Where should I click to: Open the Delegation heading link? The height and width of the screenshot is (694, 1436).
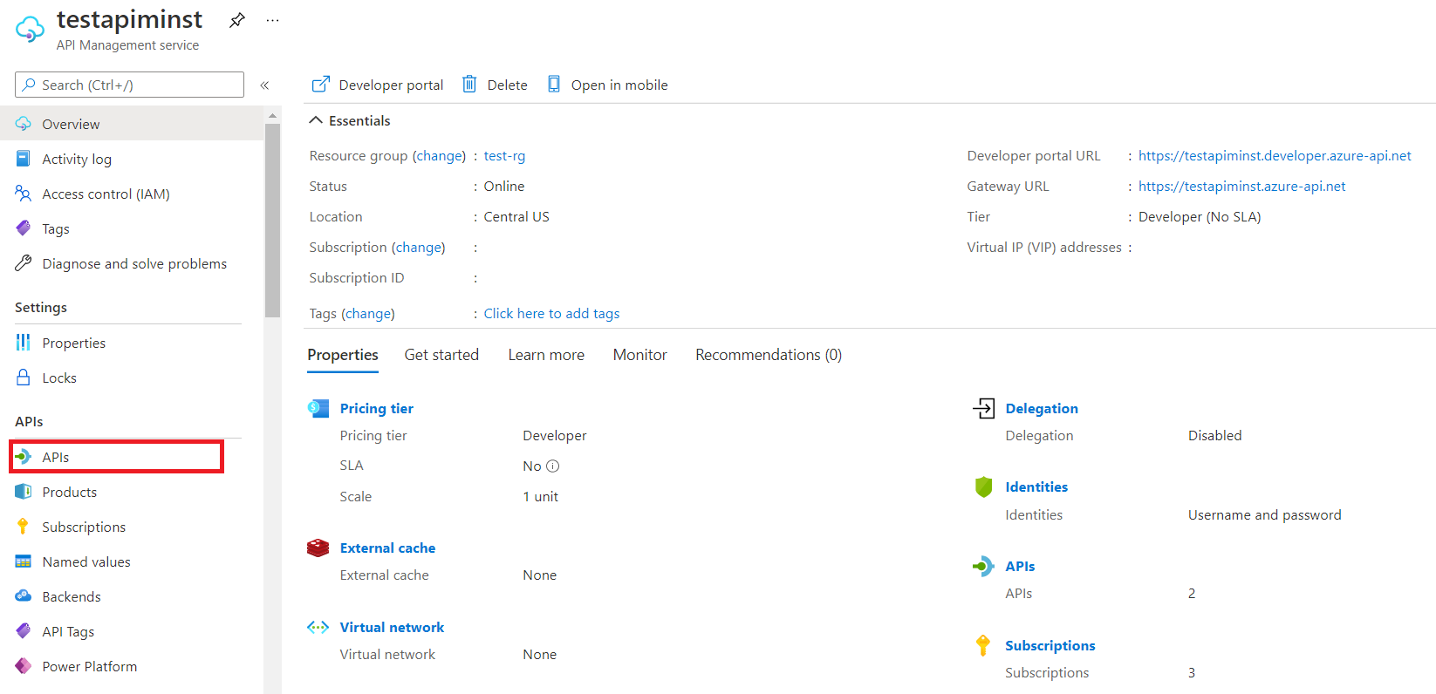pyautogui.click(x=1042, y=408)
